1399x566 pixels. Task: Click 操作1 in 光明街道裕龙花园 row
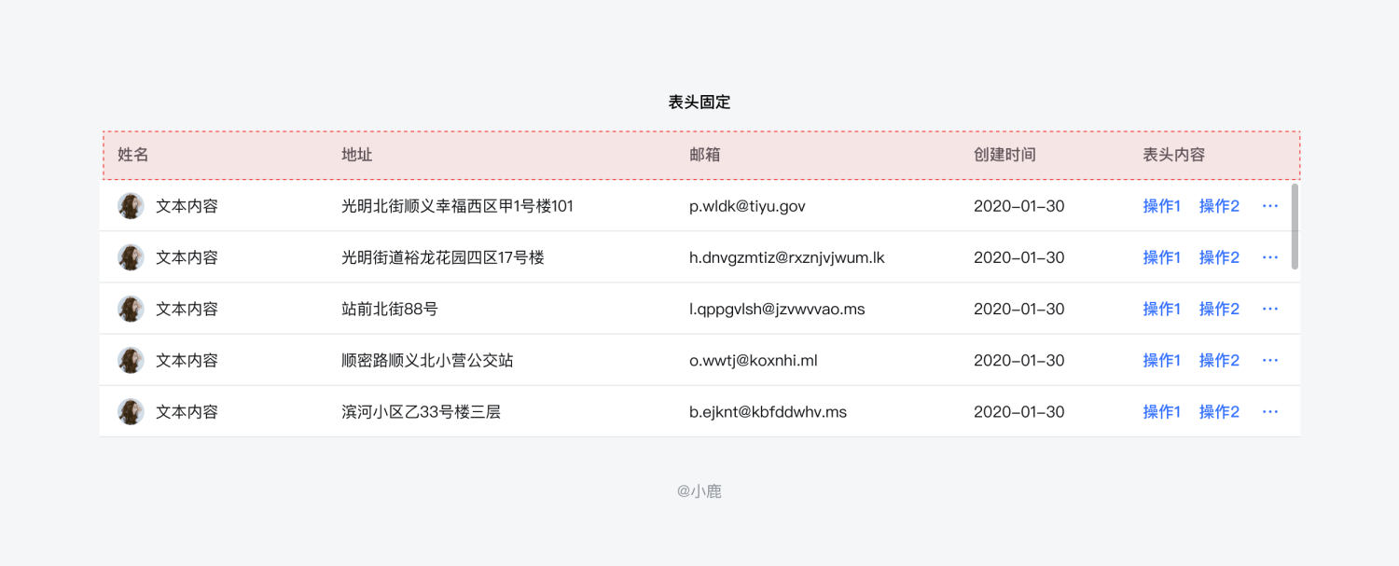(1162, 257)
